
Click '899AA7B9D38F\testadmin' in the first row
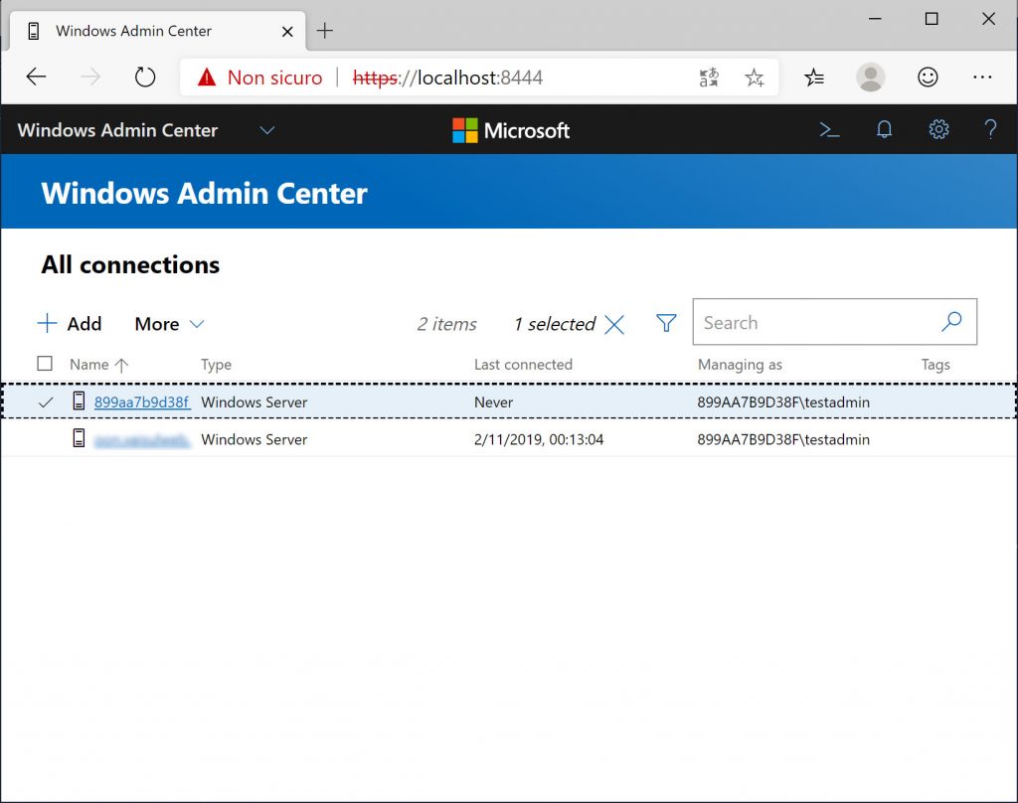(x=783, y=402)
